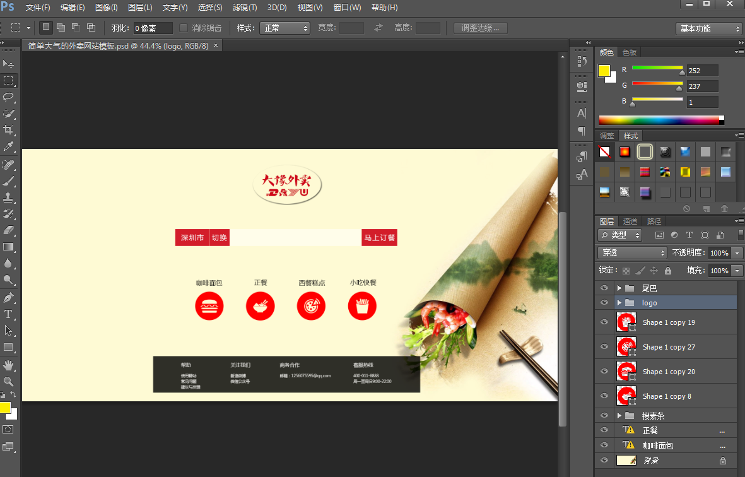Click the 羽化 feather input field
Viewport: 745px width, 477px height.
(152, 28)
